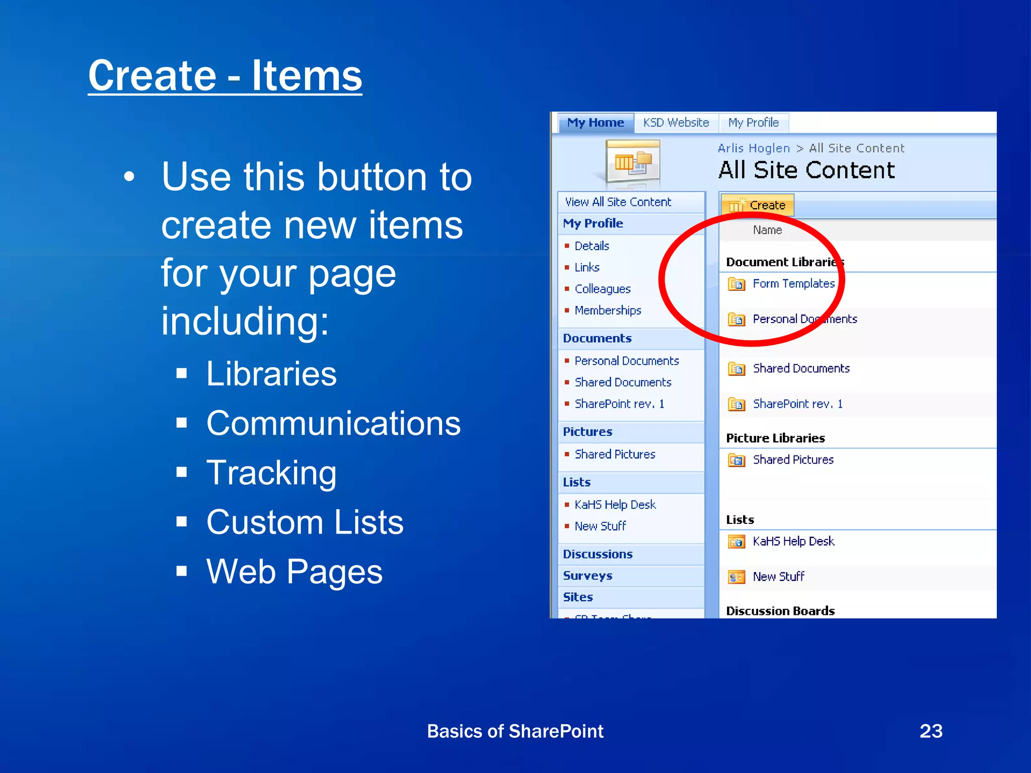1031x773 pixels.
Task: Click the Create button's icon
Action: coord(737,205)
